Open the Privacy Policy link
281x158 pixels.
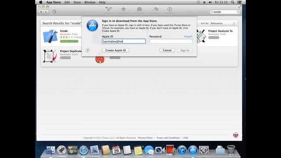pos(145,138)
